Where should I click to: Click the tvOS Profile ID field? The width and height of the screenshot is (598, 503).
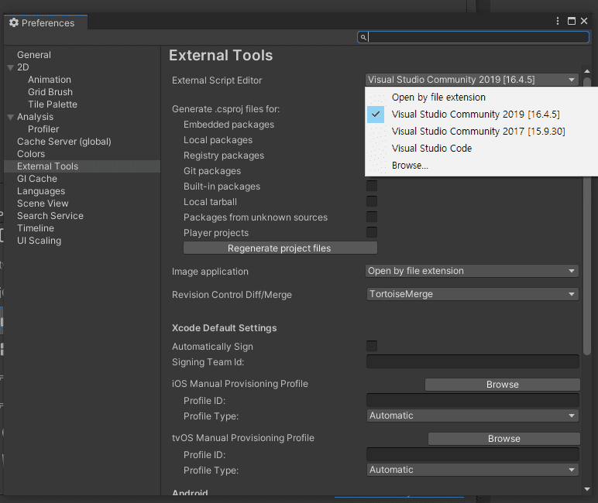point(473,454)
